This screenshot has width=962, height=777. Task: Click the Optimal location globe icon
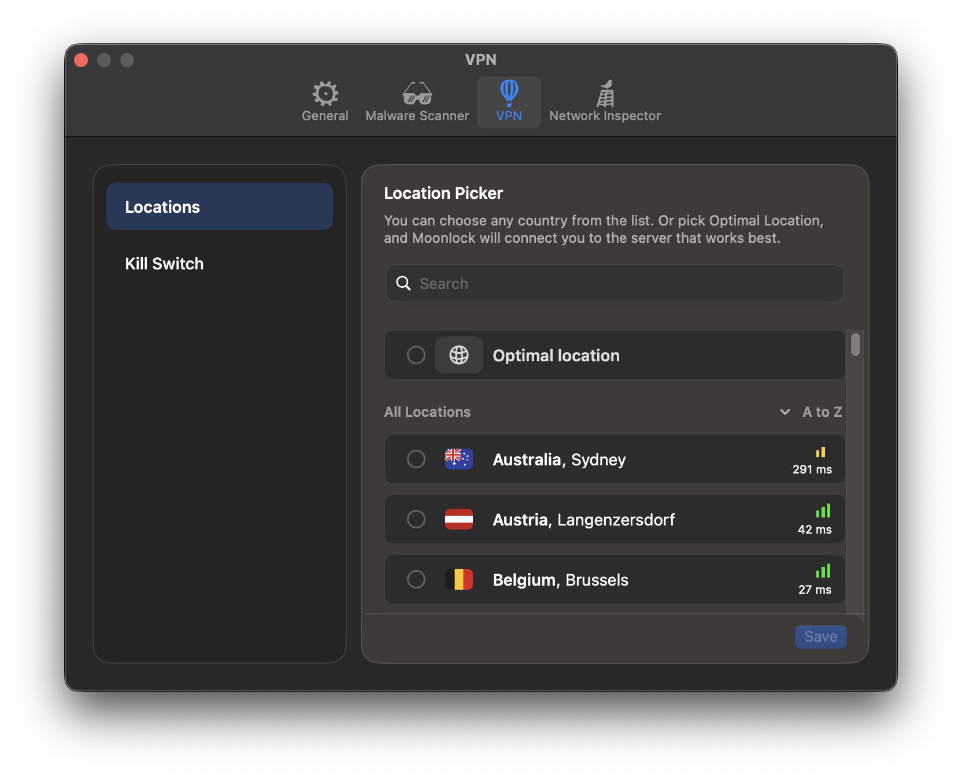pos(459,355)
